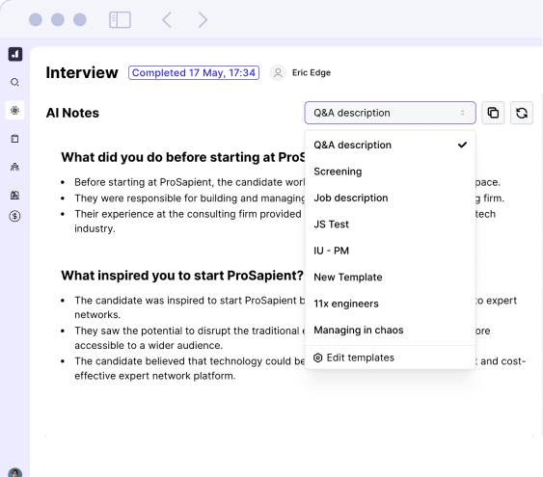Select the 11x engineers template

point(390,304)
